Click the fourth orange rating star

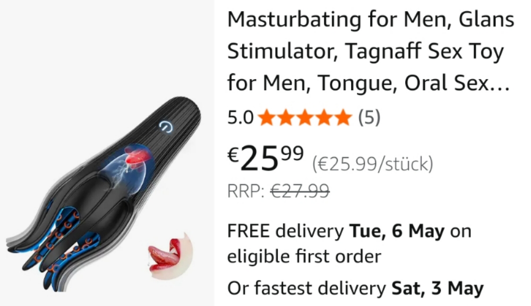pos(323,117)
